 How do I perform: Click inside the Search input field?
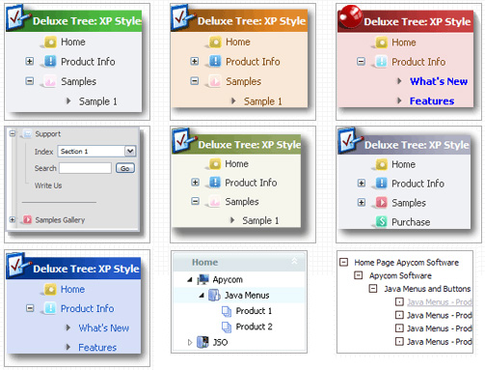pyautogui.click(x=85, y=168)
